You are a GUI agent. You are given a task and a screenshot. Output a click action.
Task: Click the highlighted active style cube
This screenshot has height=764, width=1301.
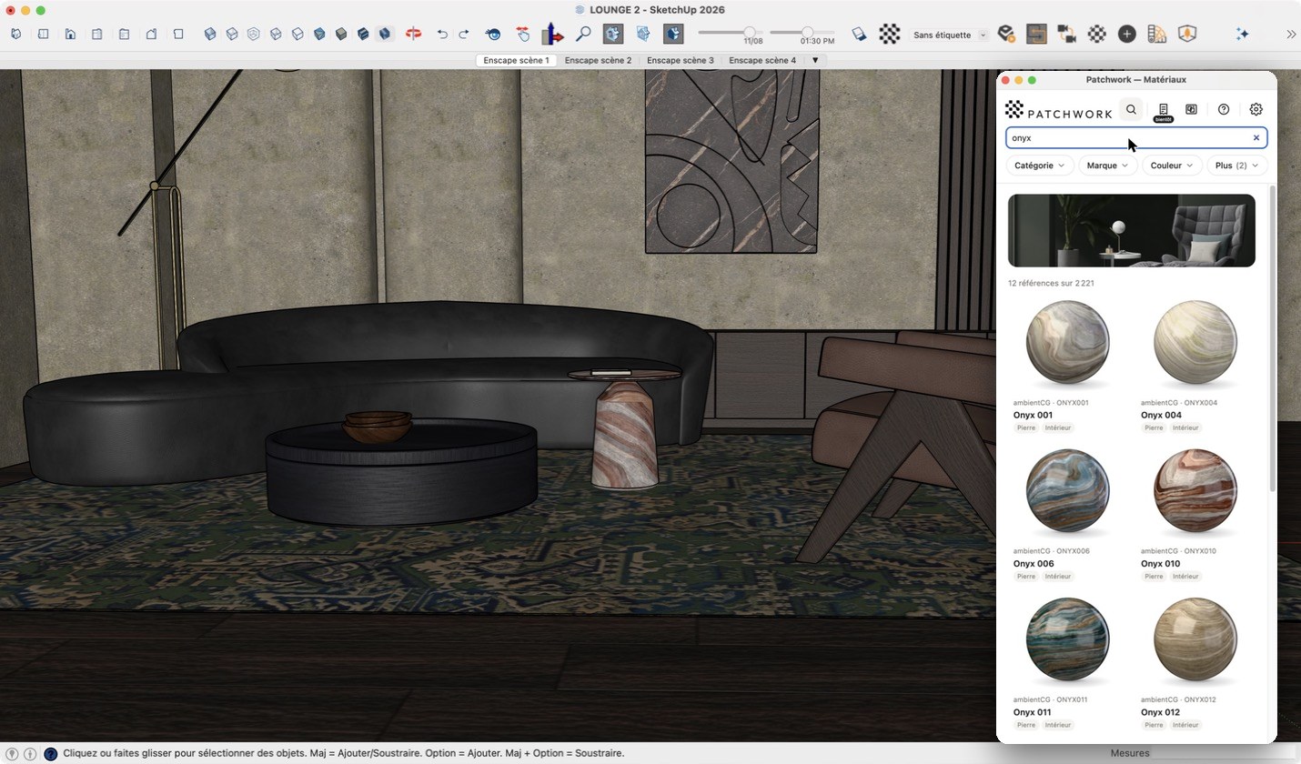[x=385, y=34]
